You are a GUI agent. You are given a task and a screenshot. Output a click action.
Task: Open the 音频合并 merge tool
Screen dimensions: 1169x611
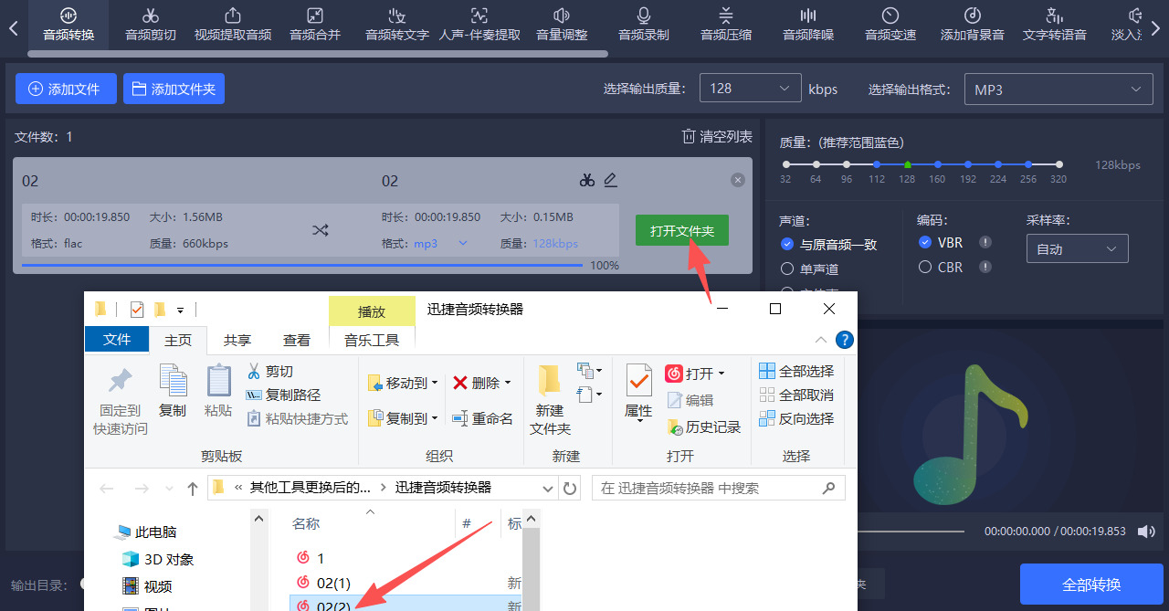315,25
